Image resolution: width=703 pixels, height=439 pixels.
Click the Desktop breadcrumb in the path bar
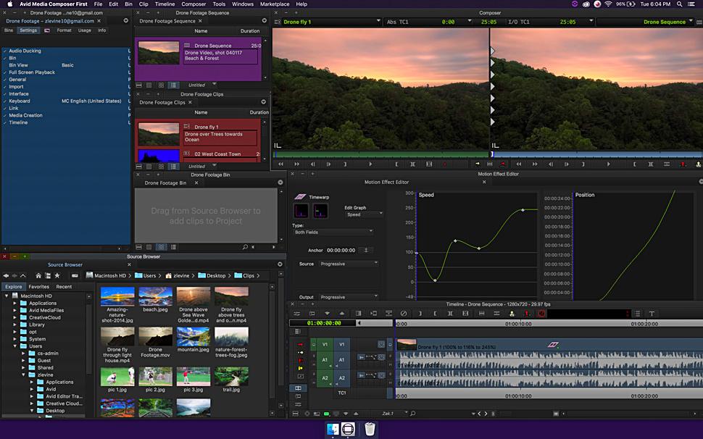click(212, 275)
